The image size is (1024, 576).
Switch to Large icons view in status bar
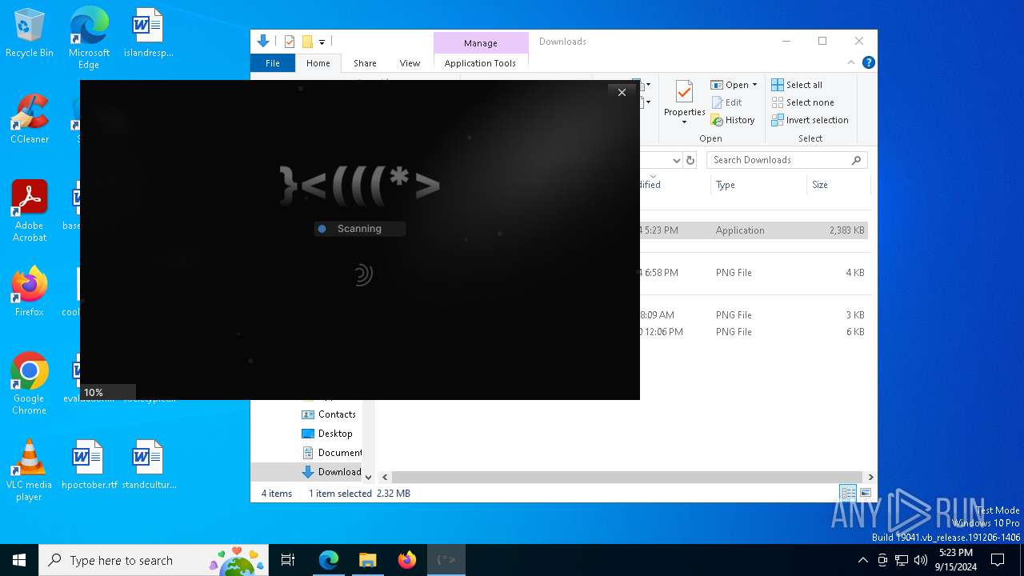tap(865, 493)
